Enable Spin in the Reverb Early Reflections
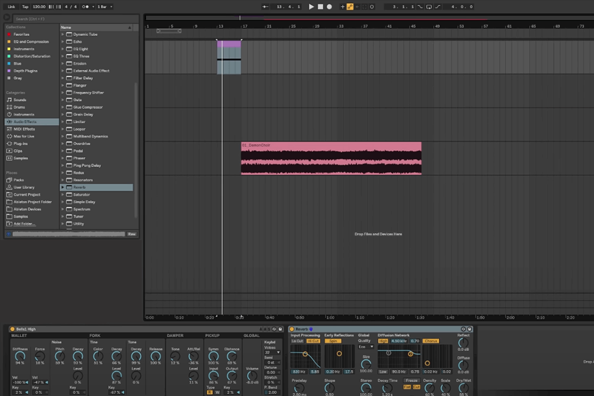Image resolution: width=594 pixels, height=396 pixels. pos(334,341)
